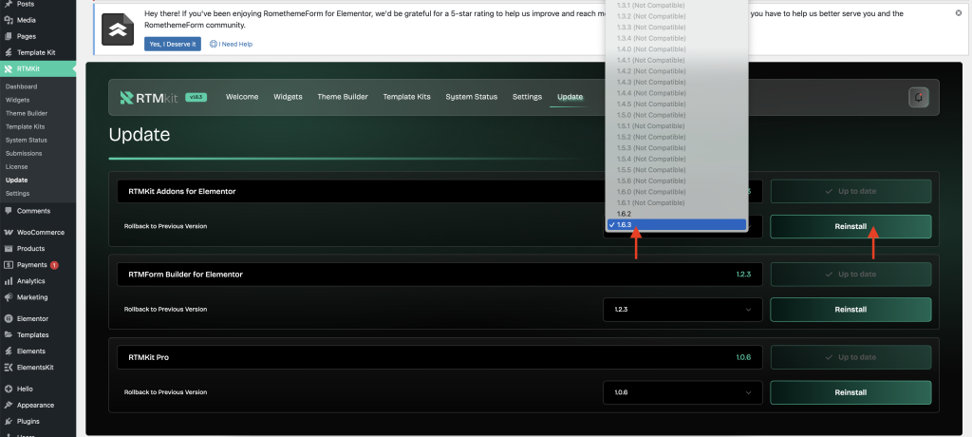Open System Status in sidebar submenu
972x437 pixels.
[26, 140]
